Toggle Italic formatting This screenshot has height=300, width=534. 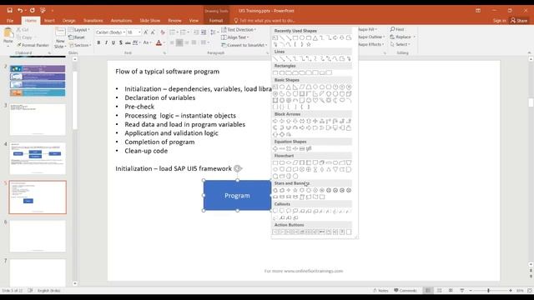(106, 42)
